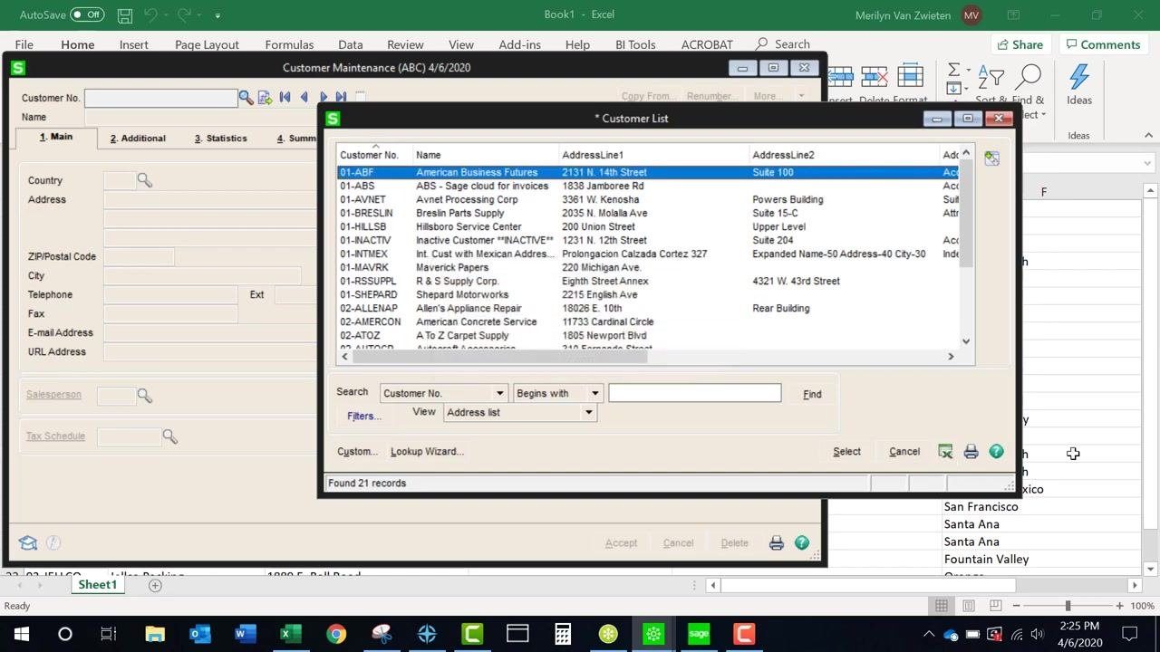Click the Excel zoom slider handle

[x=1068, y=606]
